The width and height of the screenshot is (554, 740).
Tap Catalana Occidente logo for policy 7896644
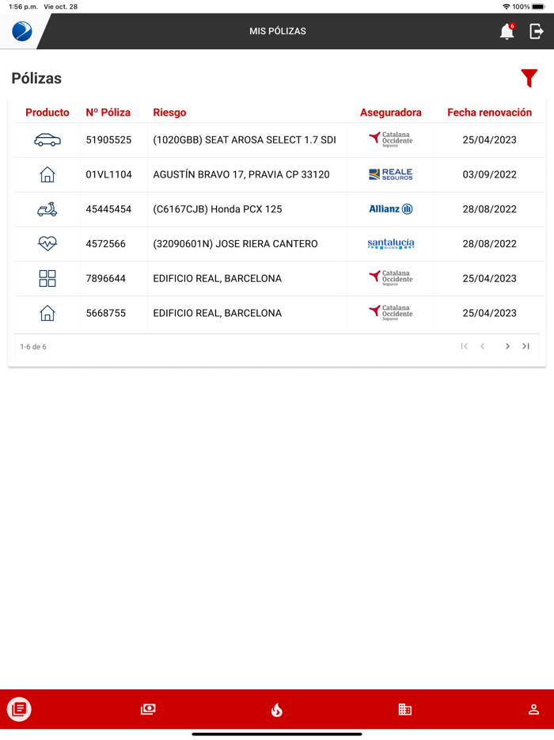pos(391,278)
